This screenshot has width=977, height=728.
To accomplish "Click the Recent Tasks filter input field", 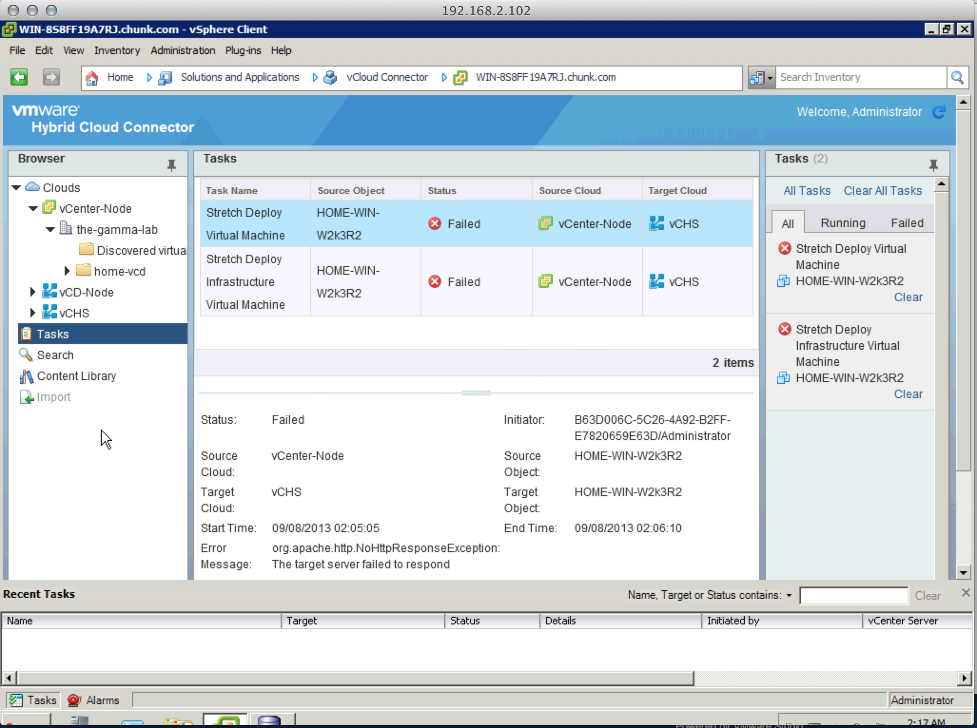I will click(x=853, y=595).
